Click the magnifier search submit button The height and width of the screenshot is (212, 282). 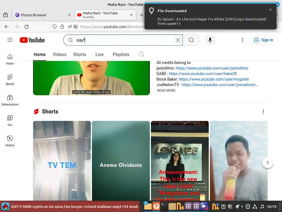pos(191,40)
